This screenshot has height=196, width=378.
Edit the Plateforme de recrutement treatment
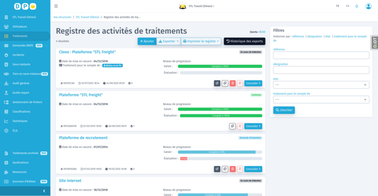[217, 169]
